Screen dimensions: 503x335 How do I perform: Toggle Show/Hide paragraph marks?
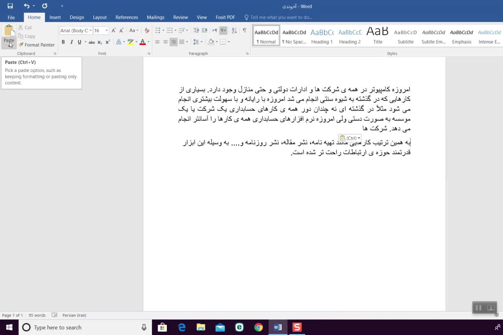pos(245,31)
